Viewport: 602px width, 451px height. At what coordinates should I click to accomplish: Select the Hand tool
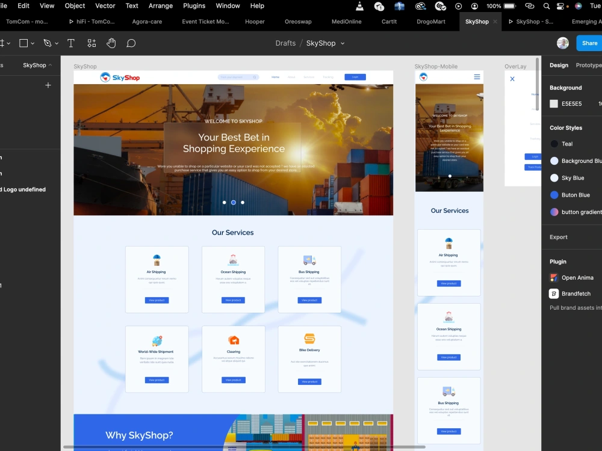click(x=111, y=43)
